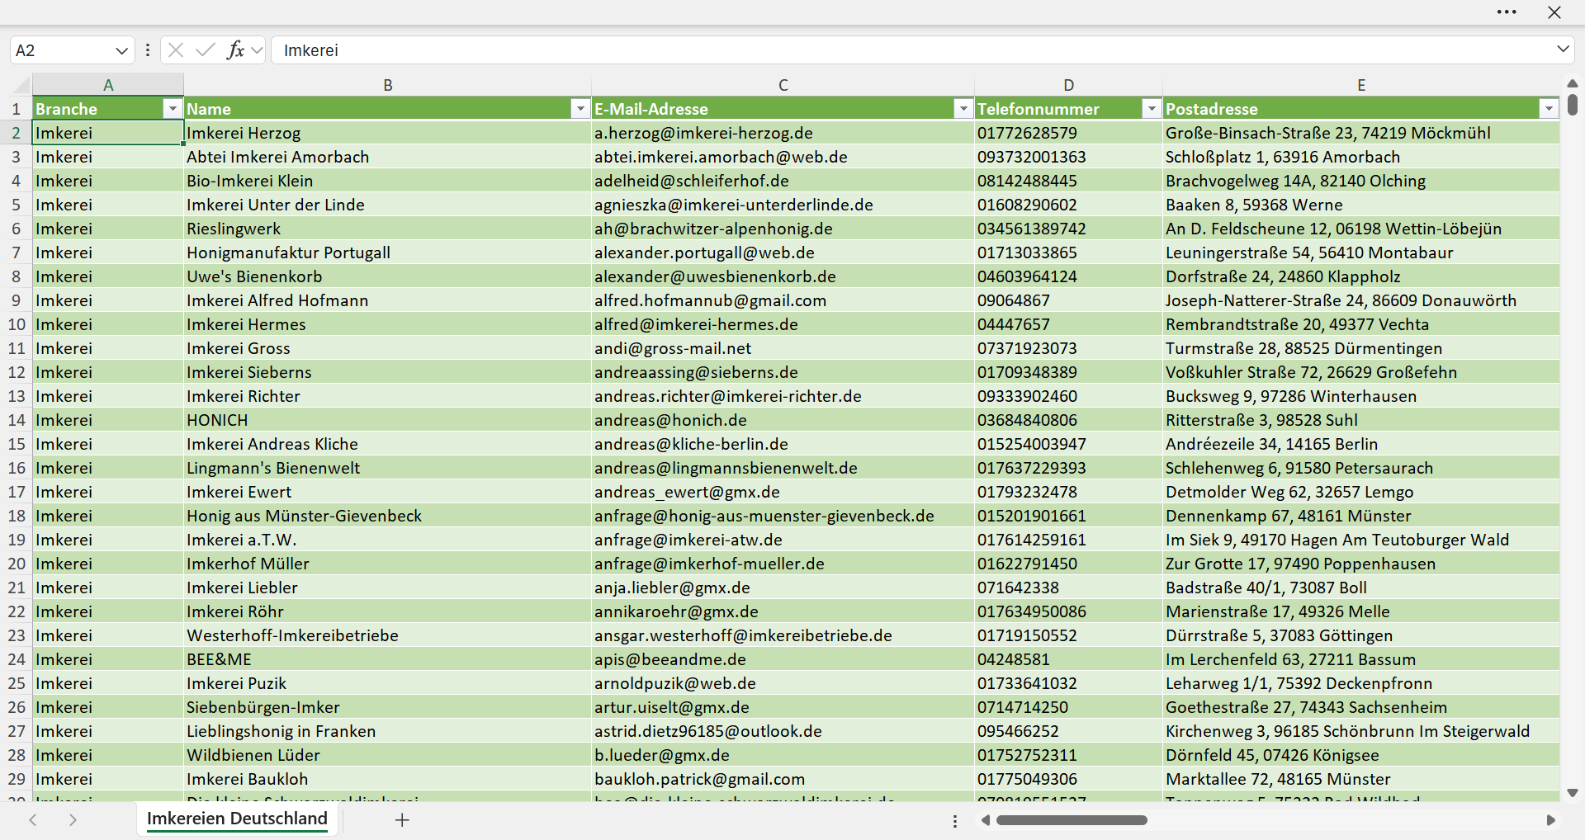Select cell andreas_ewert@gmx.de

pyautogui.click(x=783, y=492)
